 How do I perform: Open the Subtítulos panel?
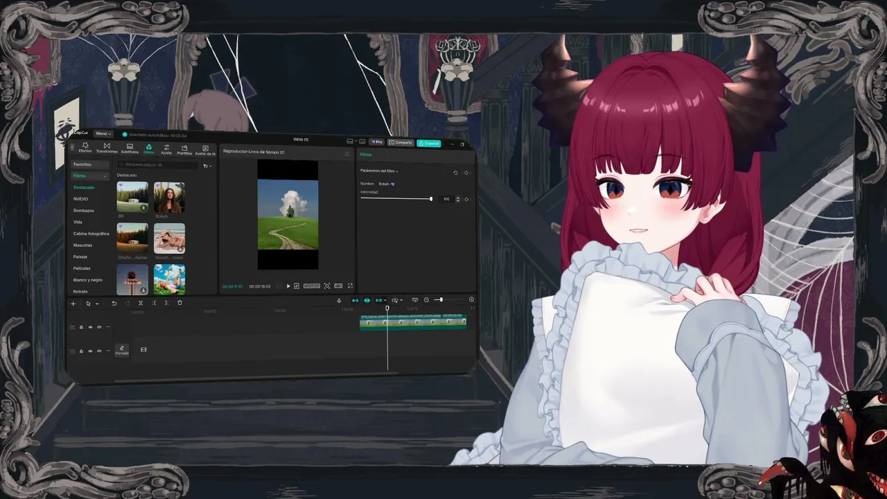click(130, 148)
